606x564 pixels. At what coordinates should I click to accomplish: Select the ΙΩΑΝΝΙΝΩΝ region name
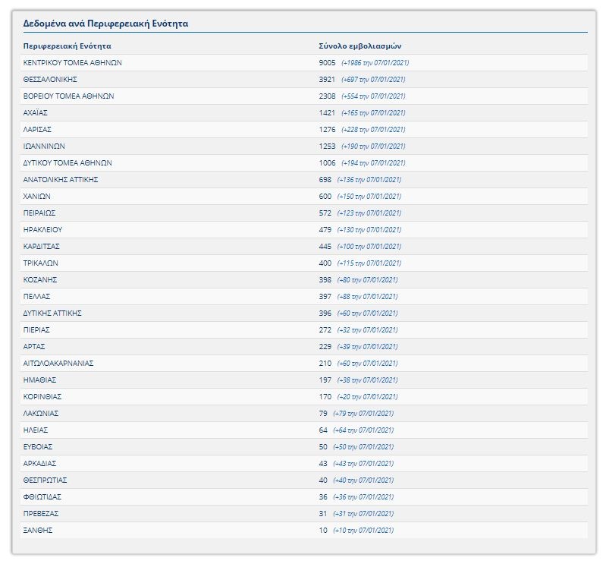pyautogui.click(x=44, y=147)
